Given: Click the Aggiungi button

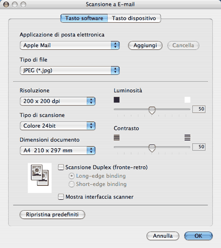Looking at the screenshot, I should (x=145, y=45).
